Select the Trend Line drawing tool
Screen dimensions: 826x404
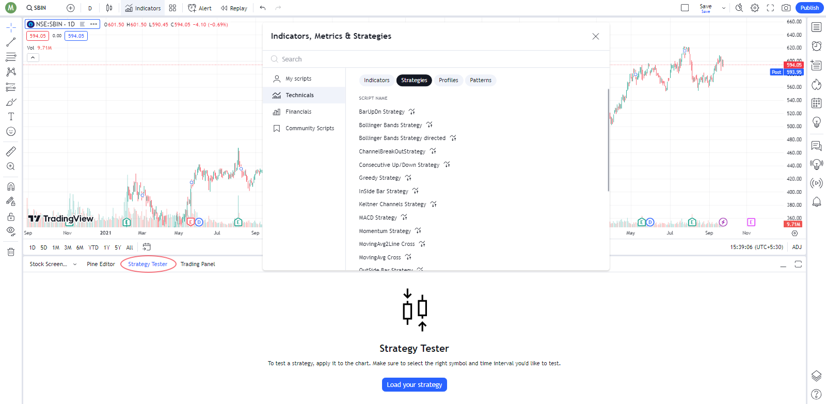pos(11,42)
